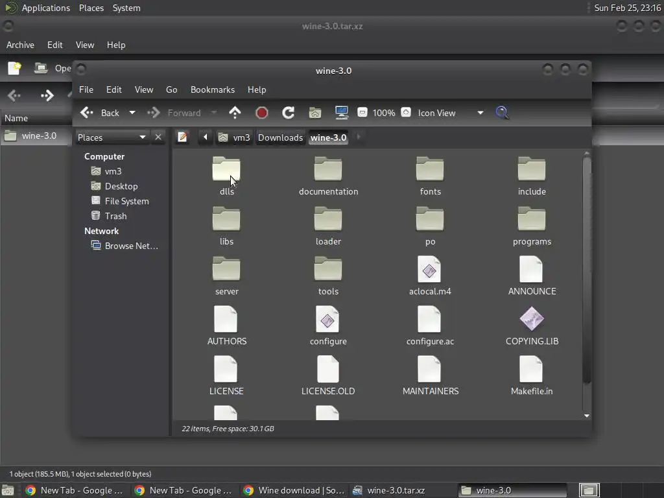Open the Go menu
The width and height of the screenshot is (664, 498).
click(171, 89)
